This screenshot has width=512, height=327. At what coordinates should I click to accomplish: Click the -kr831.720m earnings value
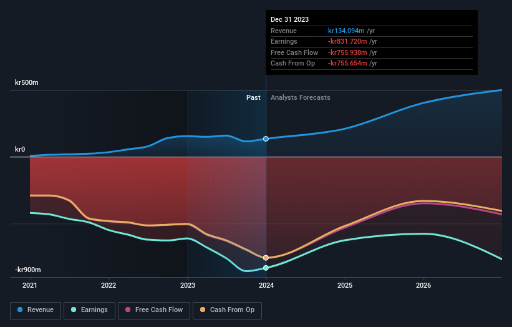[347, 41]
